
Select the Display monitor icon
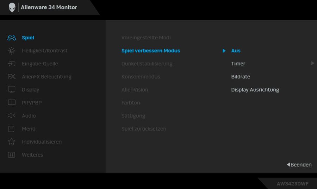(x=12, y=90)
